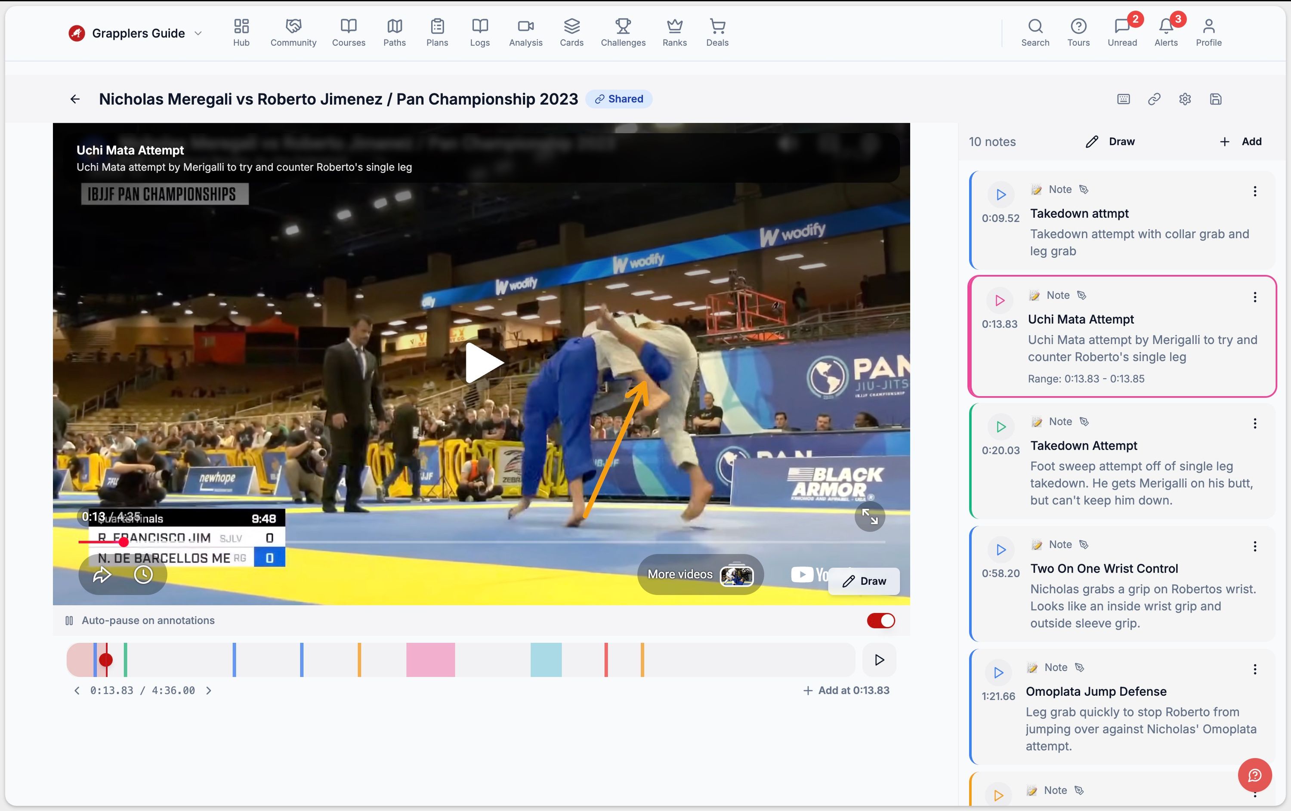Open the Analysis camera icon
Viewport: 1291px width, 811px height.
point(525,33)
